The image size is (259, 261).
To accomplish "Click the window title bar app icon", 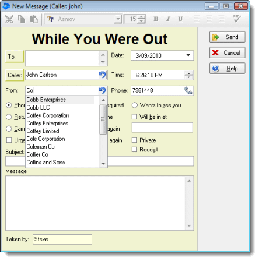I will pos(6,6).
